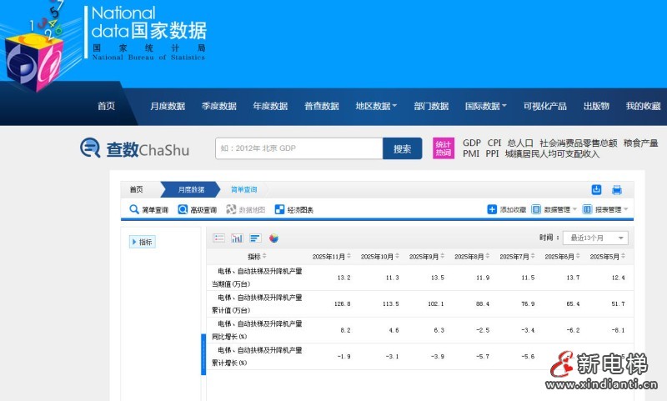667x401 pixels.
Task: Click the download/export icon
Action: [596, 190]
